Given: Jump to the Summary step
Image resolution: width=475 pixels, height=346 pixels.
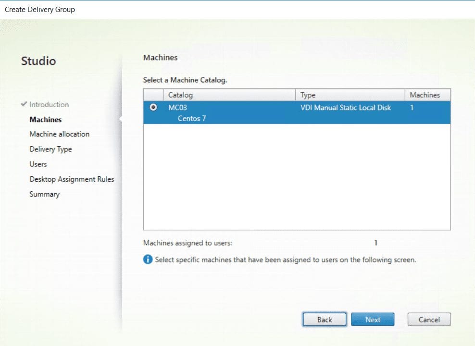Looking at the screenshot, I should pos(44,194).
